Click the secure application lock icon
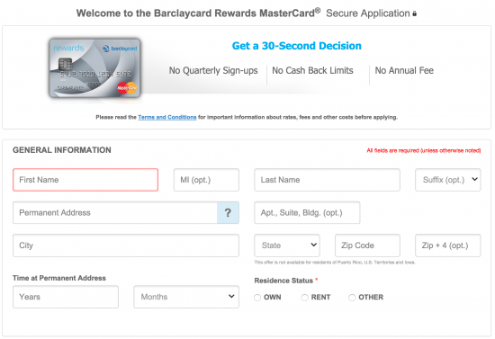 click(415, 13)
